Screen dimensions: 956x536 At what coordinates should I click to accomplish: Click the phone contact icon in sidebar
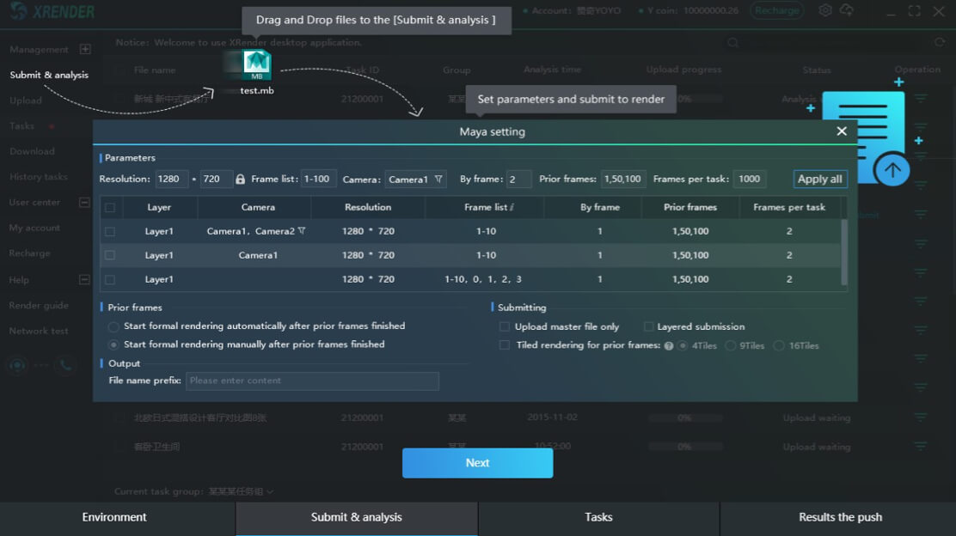pyautogui.click(x=65, y=366)
